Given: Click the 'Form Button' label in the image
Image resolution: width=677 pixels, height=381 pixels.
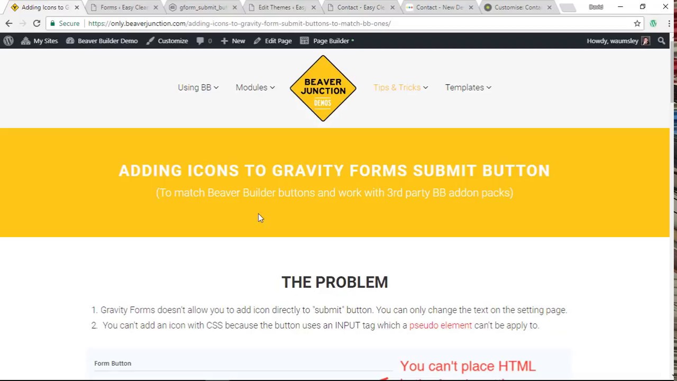Looking at the screenshot, I should (113, 364).
